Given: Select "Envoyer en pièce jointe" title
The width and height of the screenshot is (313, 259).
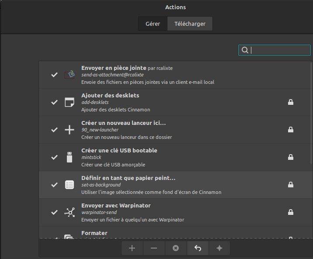Looking at the screenshot, I should [x=114, y=68].
